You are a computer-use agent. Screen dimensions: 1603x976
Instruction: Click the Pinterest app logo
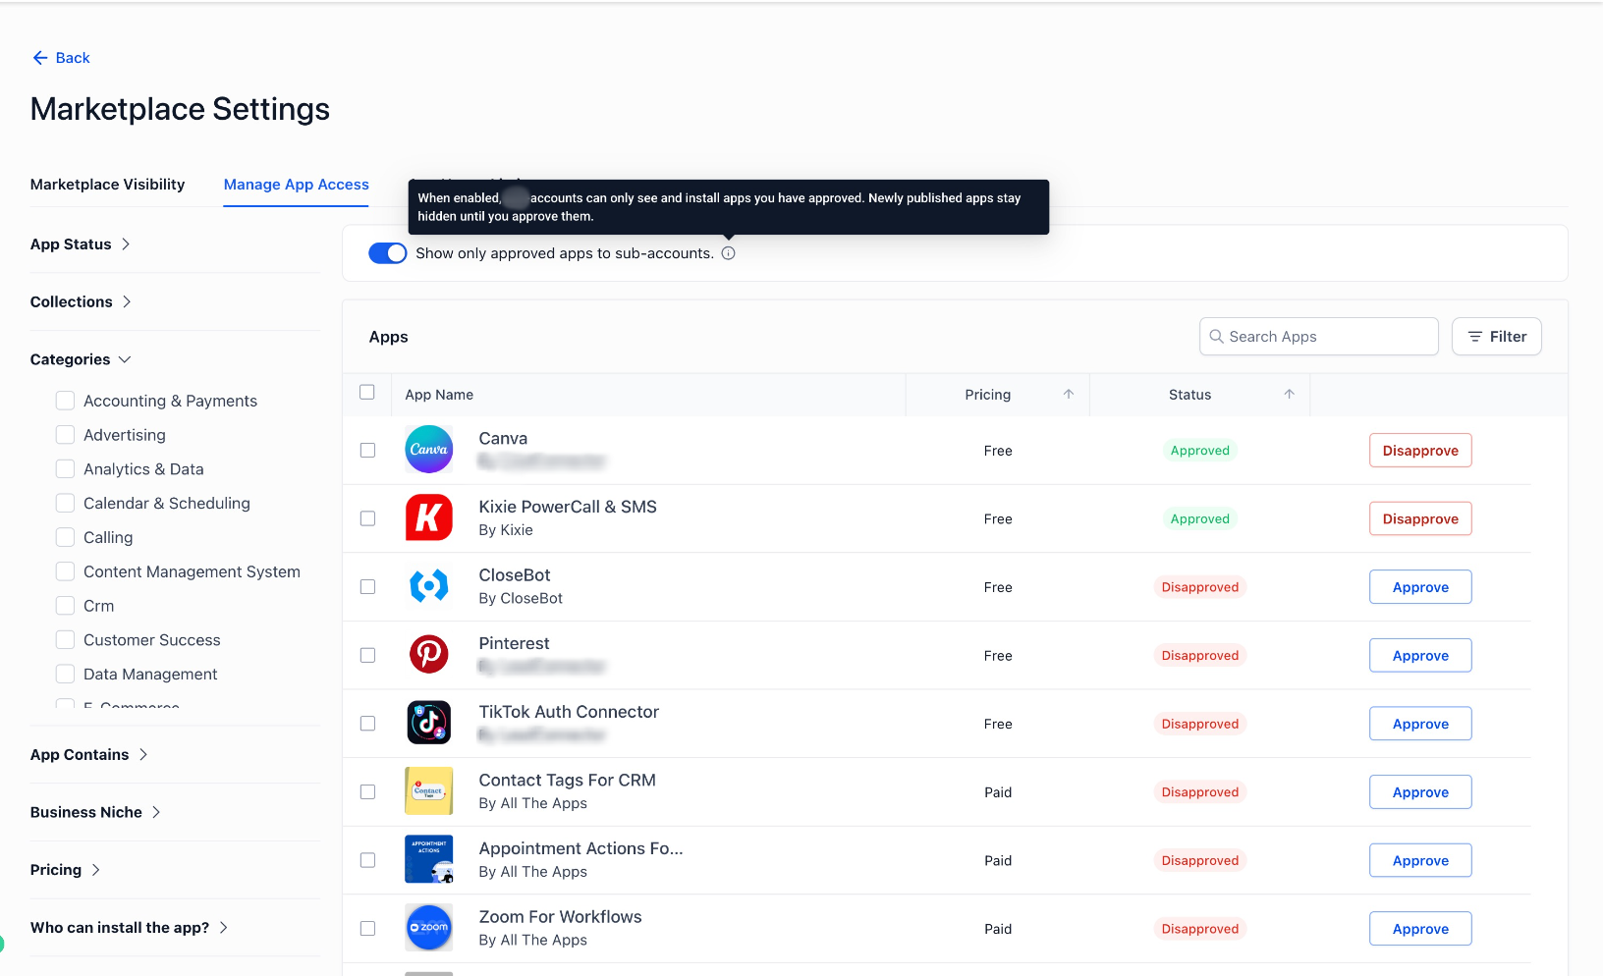point(429,655)
